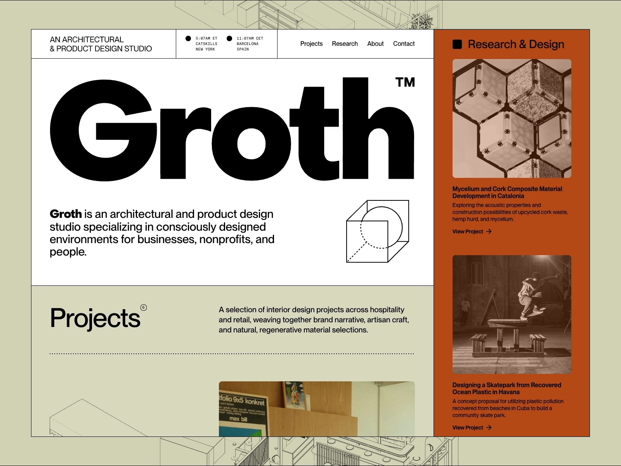Open the hexagonal mycelium panels image
621x466 pixels.
[512, 118]
